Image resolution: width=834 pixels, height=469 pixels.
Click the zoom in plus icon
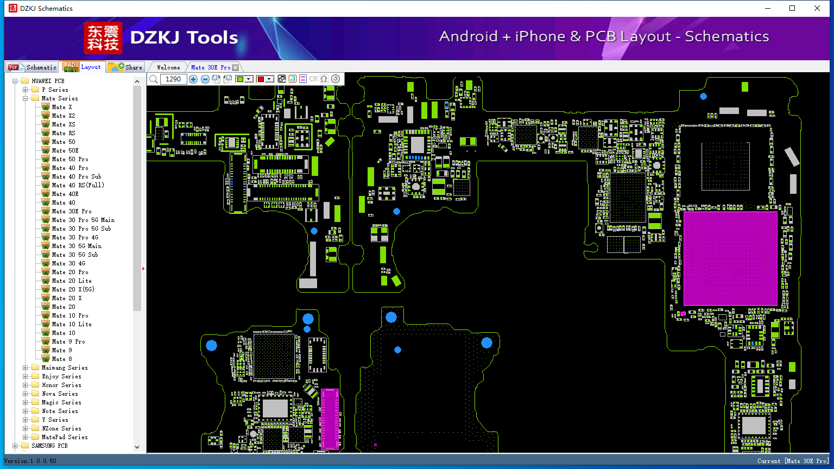coord(193,79)
